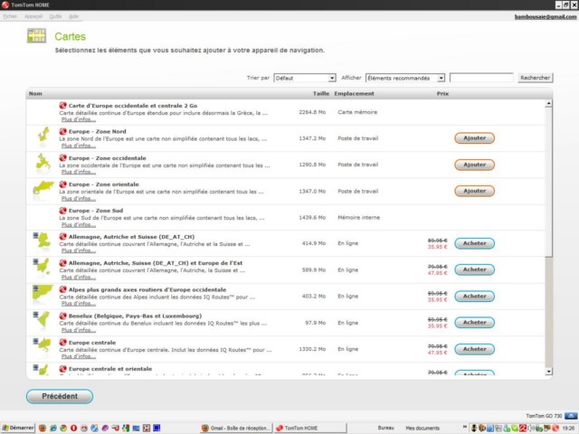The image size is (579, 434).
Task: Sort list by the Prix column header
Action: coord(442,94)
